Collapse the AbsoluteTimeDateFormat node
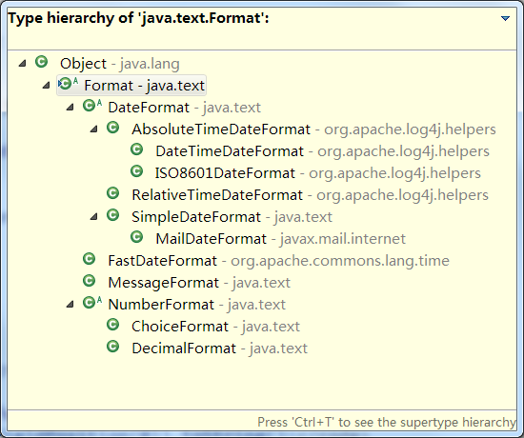524x438 pixels. [x=94, y=129]
